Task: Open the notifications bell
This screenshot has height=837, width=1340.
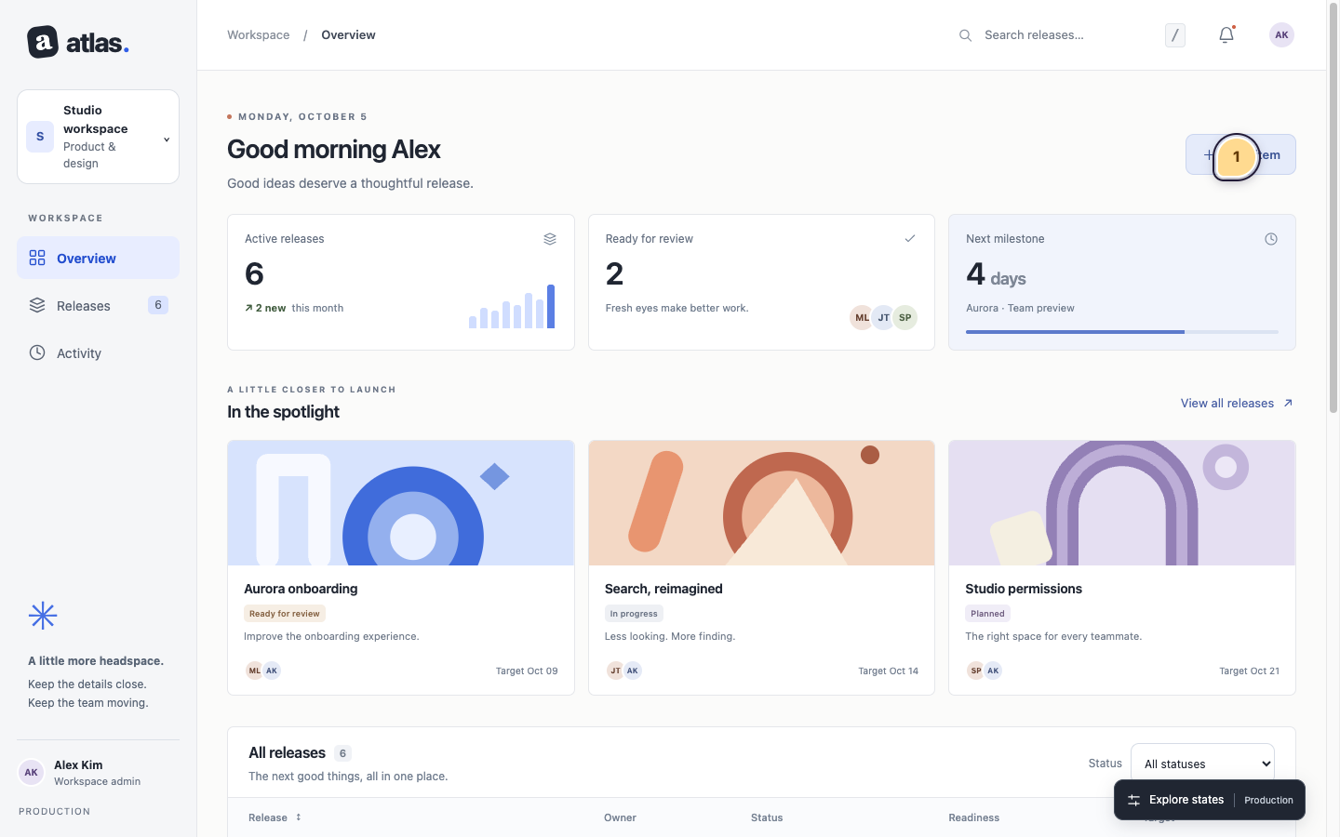Action: (1226, 35)
